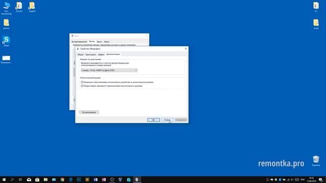The width and height of the screenshot is (326, 183).
Task: Open Dropbox icon in taskbar
Action: click(120, 179)
